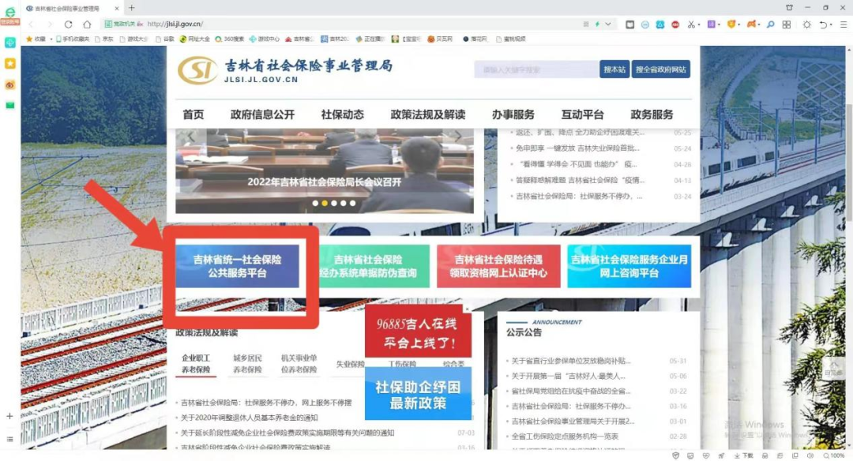Click the sidebar list icon at bottom
Viewport: 853px width, 461px height.
point(9,439)
